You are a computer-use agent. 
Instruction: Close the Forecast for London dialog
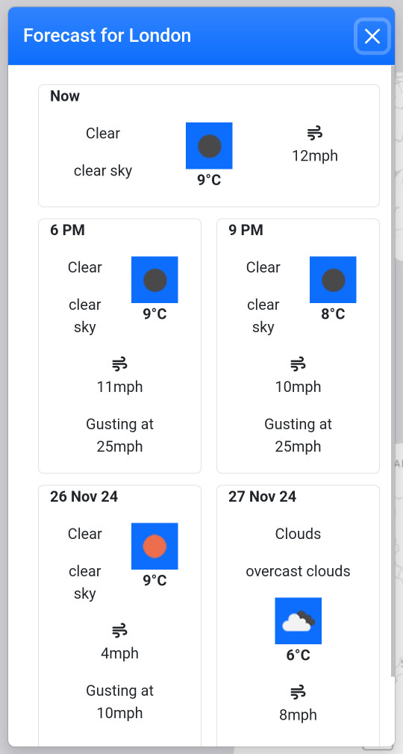(372, 36)
